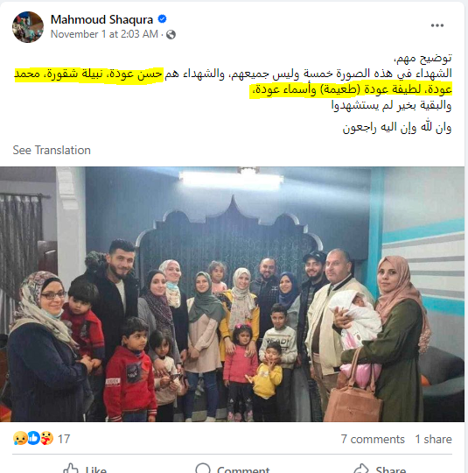Open the list of 17 reactions

(x=64, y=439)
